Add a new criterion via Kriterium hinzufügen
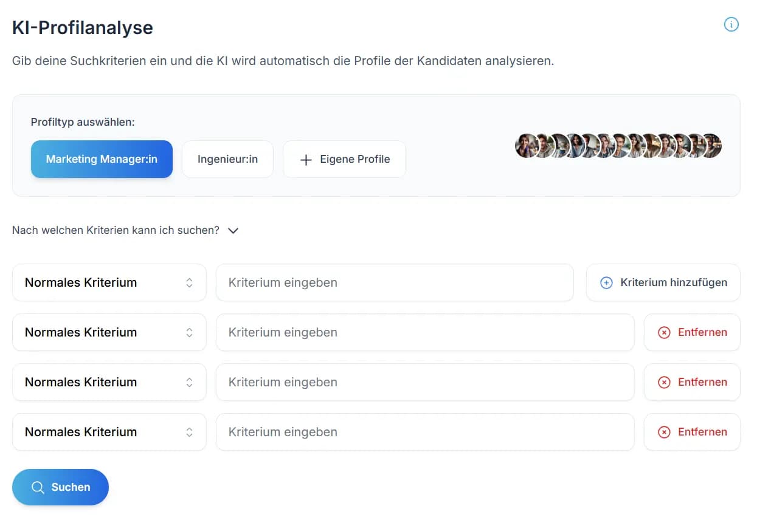 click(x=663, y=282)
